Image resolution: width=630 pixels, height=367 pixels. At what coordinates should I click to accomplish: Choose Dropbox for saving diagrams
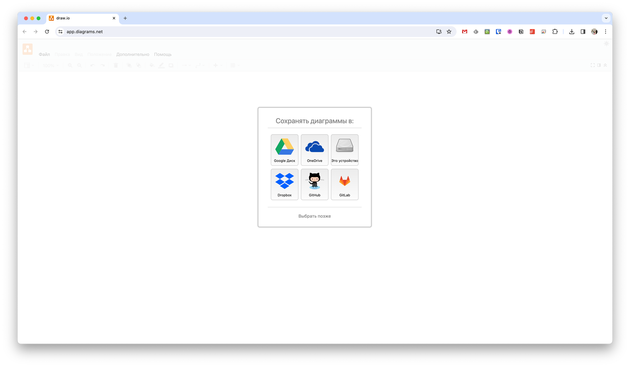284,184
